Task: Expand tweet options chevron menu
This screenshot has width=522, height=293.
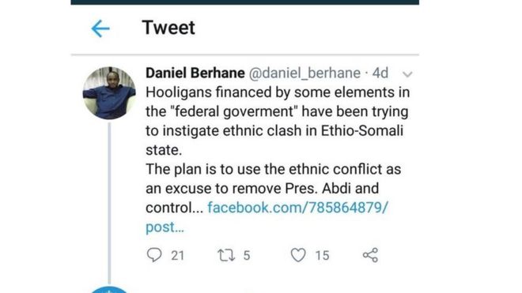Action: coord(407,74)
